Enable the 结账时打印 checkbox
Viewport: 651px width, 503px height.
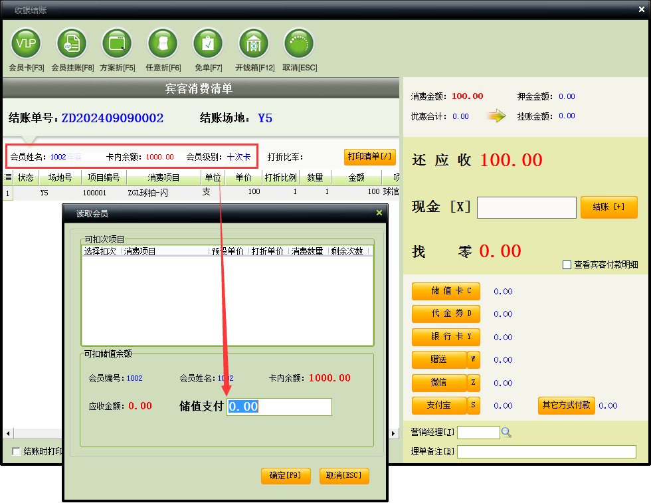[x=16, y=451]
